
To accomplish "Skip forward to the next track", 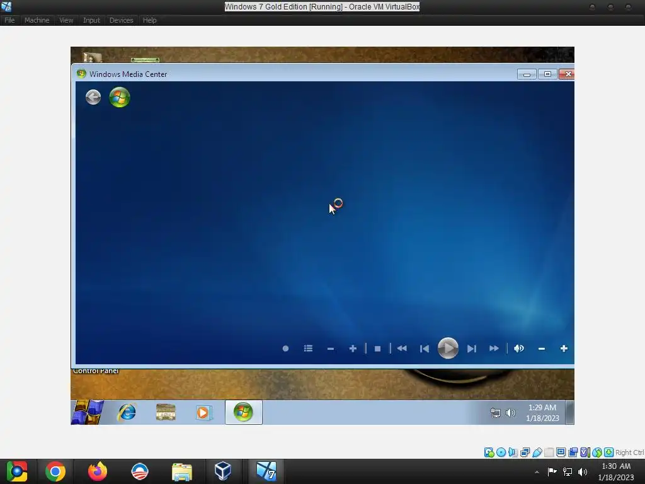I will (x=471, y=349).
